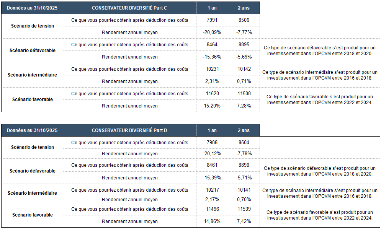Click the CONSERVATEUR DIVERSIFIÉ Part C header
Viewport: 381px width, 228px height.
pyautogui.click(x=129, y=8)
